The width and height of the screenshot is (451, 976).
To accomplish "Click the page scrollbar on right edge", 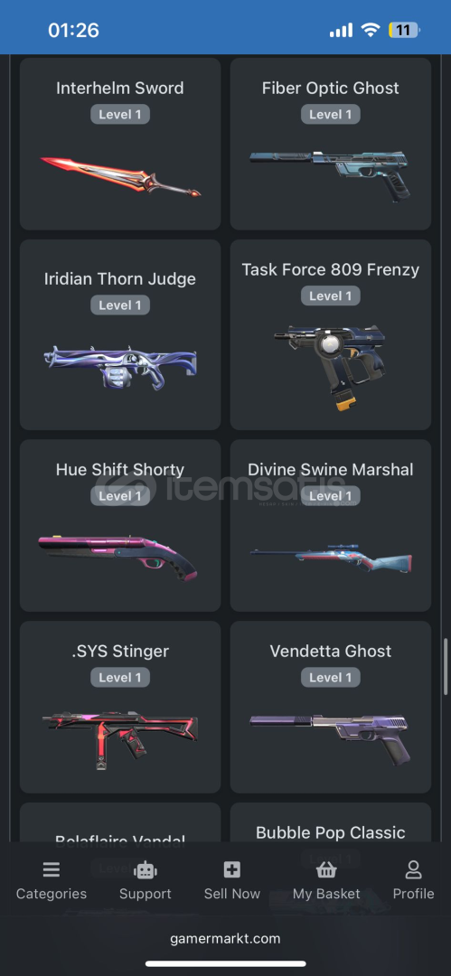I will point(446,667).
